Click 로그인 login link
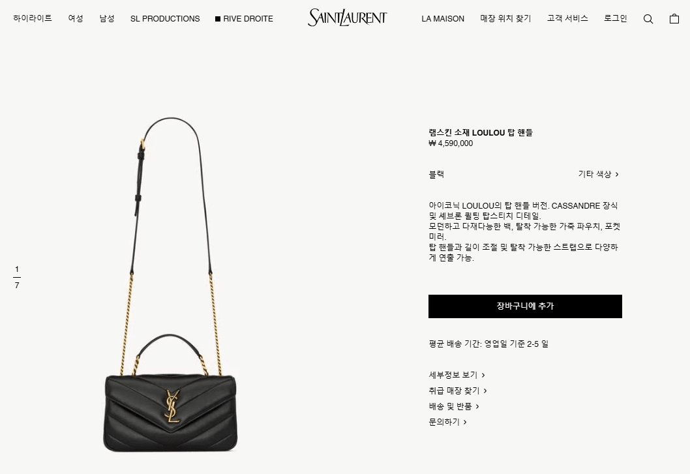 (615, 18)
